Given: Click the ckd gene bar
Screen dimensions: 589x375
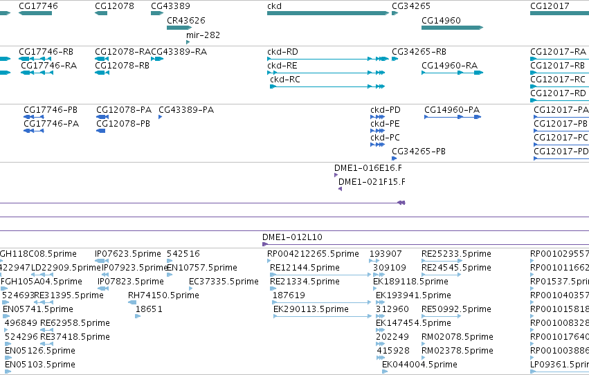Looking at the screenshot, I should tap(328, 13).
